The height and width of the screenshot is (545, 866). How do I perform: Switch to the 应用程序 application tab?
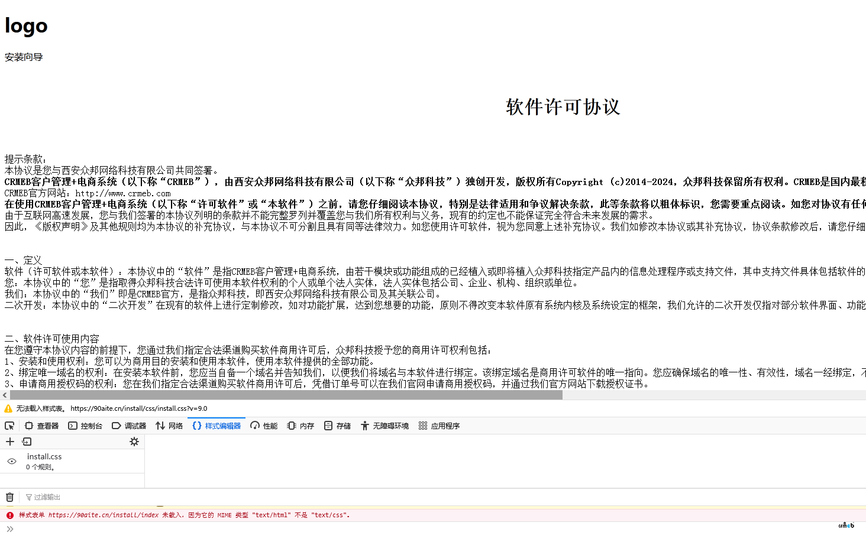439,426
